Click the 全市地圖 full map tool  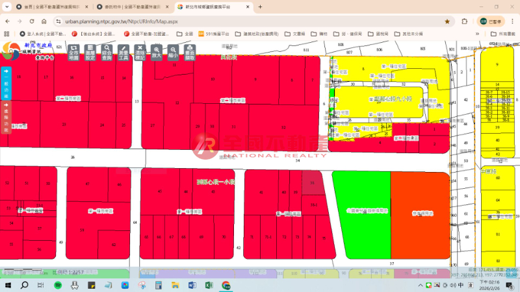point(73,53)
